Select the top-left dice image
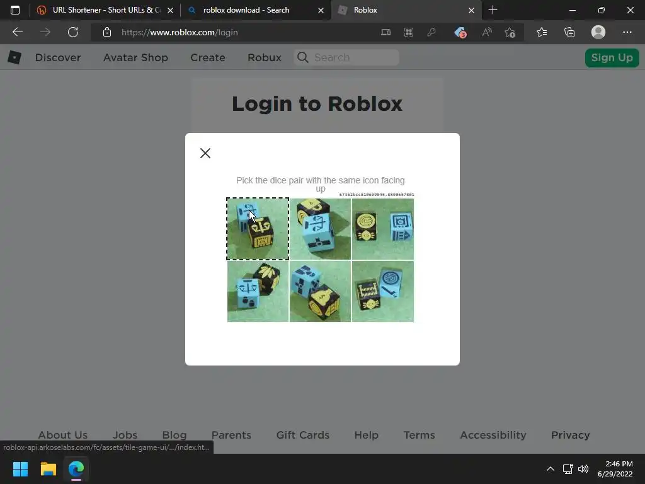 click(x=258, y=229)
